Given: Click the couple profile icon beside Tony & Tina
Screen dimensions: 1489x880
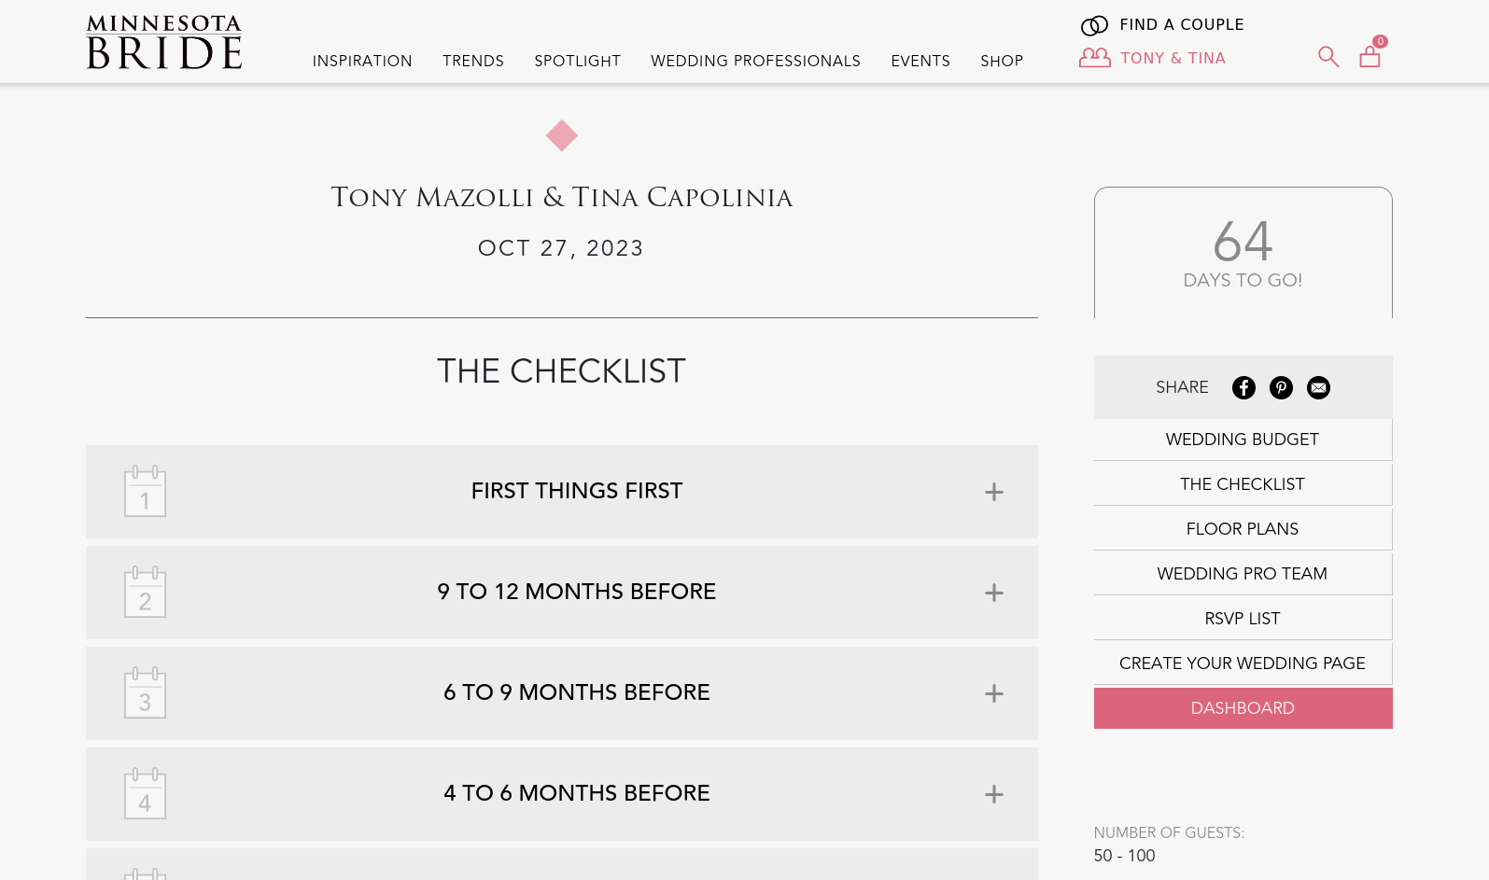Looking at the screenshot, I should (x=1094, y=58).
